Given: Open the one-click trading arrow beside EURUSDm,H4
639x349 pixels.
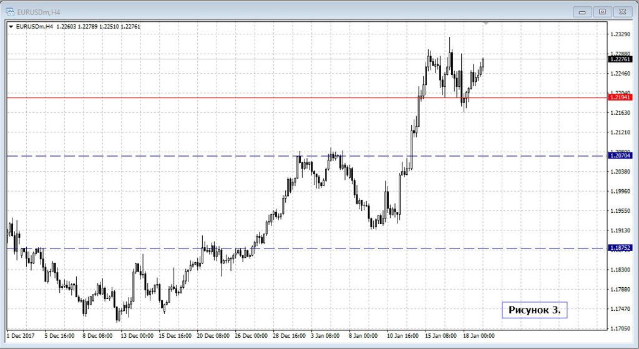Looking at the screenshot, I should point(11,26).
